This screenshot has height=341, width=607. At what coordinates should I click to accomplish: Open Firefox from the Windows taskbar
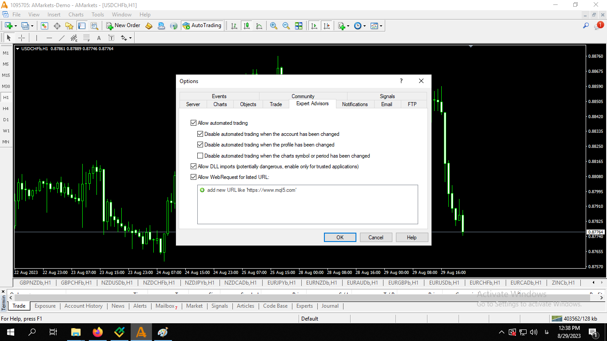98,332
